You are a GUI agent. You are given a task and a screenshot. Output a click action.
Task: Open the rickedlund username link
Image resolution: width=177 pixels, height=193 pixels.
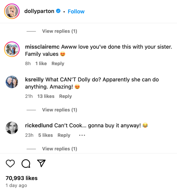(39, 125)
